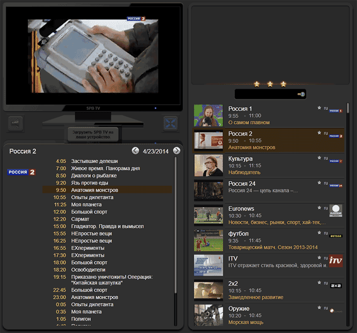The width and height of the screenshot is (357, 333).
Task: Click the schedule list scrollbar
Action: tap(175, 224)
